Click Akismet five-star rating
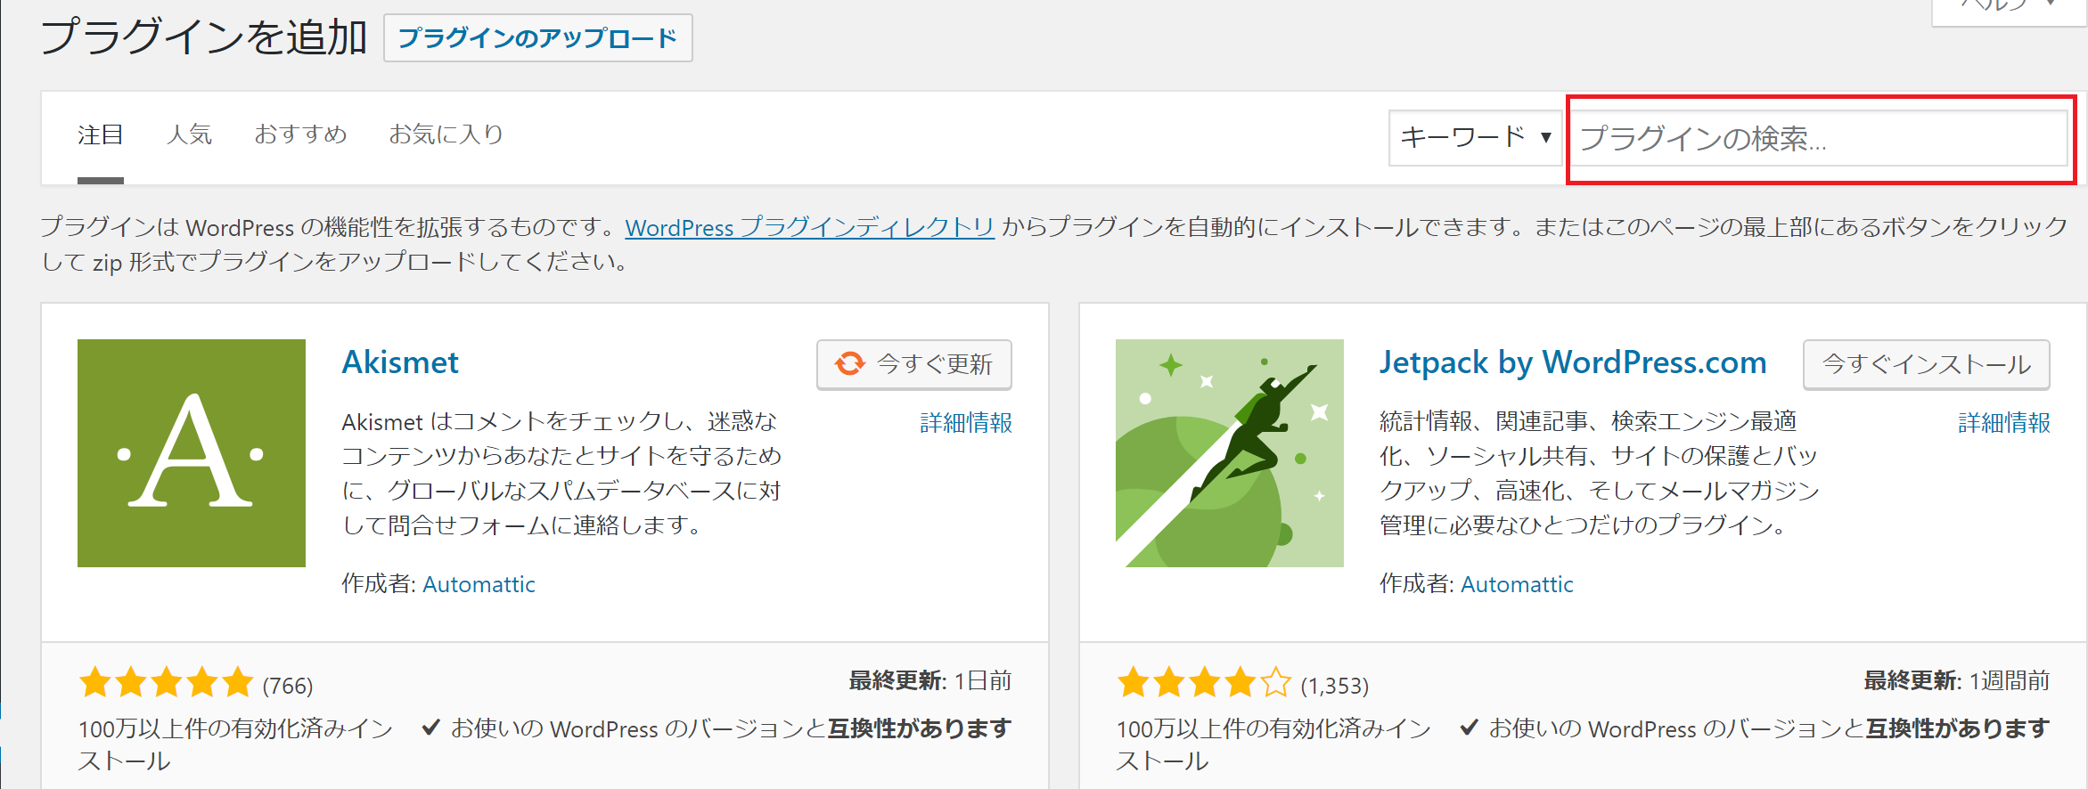Viewport: 2088px width, 789px height. [x=167, y=683]
